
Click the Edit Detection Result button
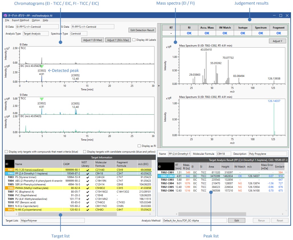[142, 30]
